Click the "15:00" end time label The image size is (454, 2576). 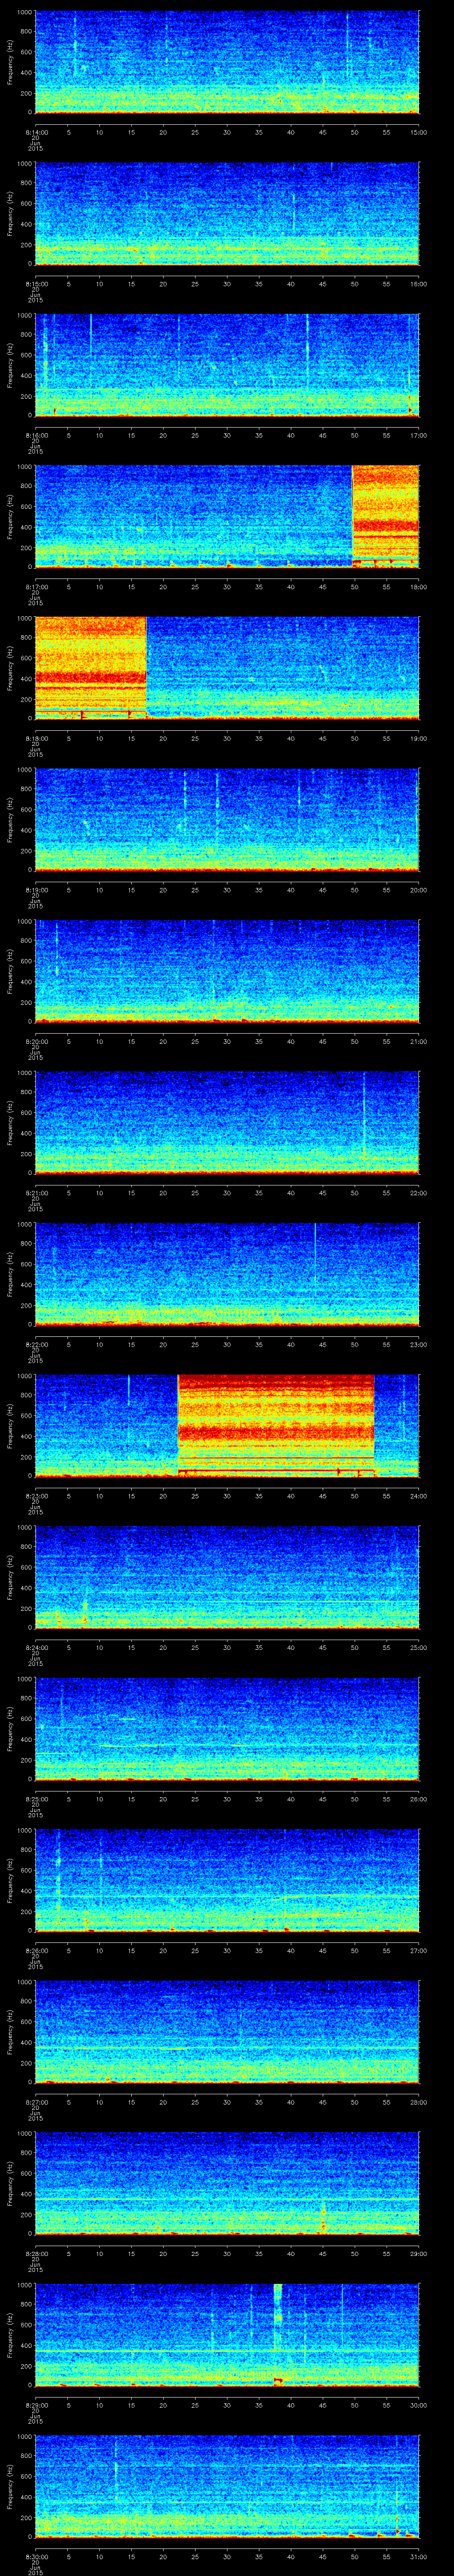[418, 132]
